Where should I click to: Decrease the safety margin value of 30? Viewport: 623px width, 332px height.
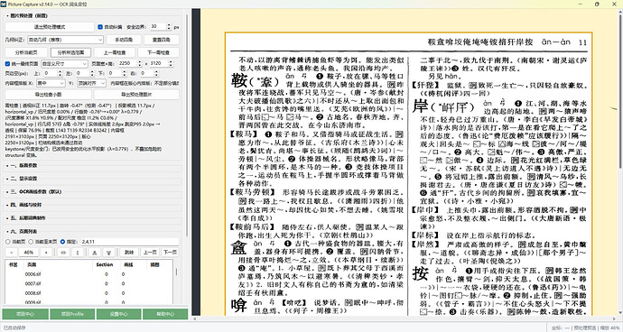click(169, 29)
